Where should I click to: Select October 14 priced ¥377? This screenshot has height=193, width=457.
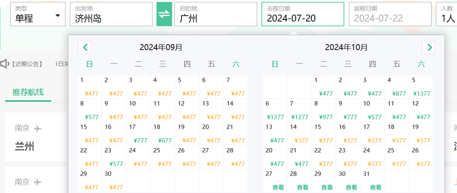(299, 134)
